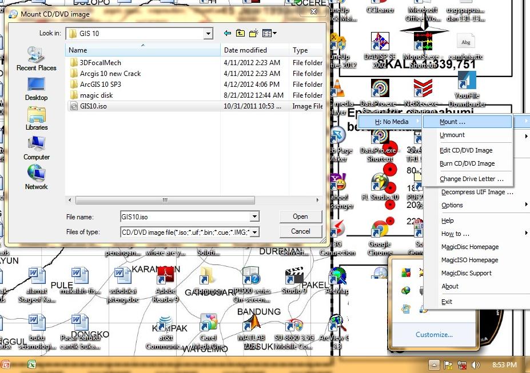Open the view menu dropdown arrow

point(275,33)
